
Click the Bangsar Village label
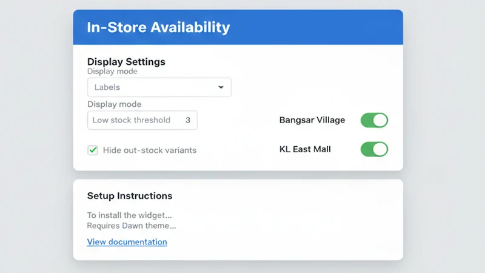pos(312,120)
